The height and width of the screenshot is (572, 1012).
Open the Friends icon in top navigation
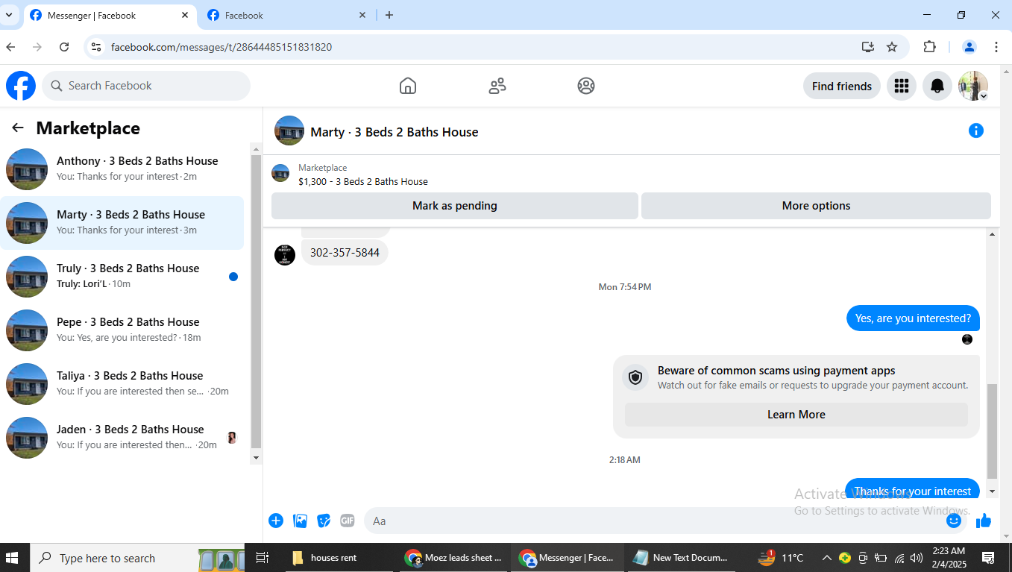[497, 86]
